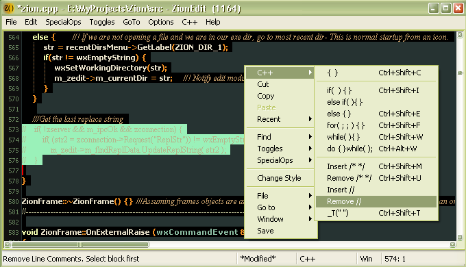
Task: Open the Help menu
Action: click(x=213, y=22)
